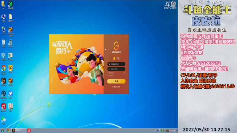Open the quick secure login link

point(116,87)
